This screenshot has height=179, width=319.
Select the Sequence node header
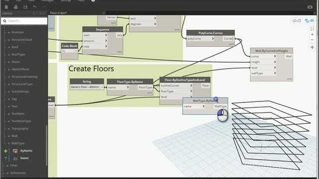coord(103,29)
